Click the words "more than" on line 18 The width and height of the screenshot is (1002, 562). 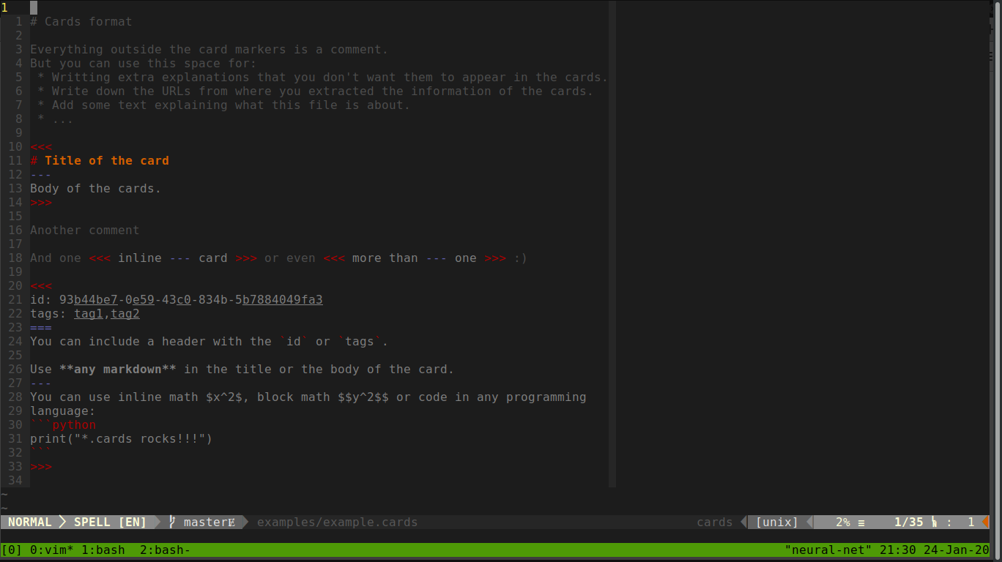pyautogui.click(x=385, y=258)
